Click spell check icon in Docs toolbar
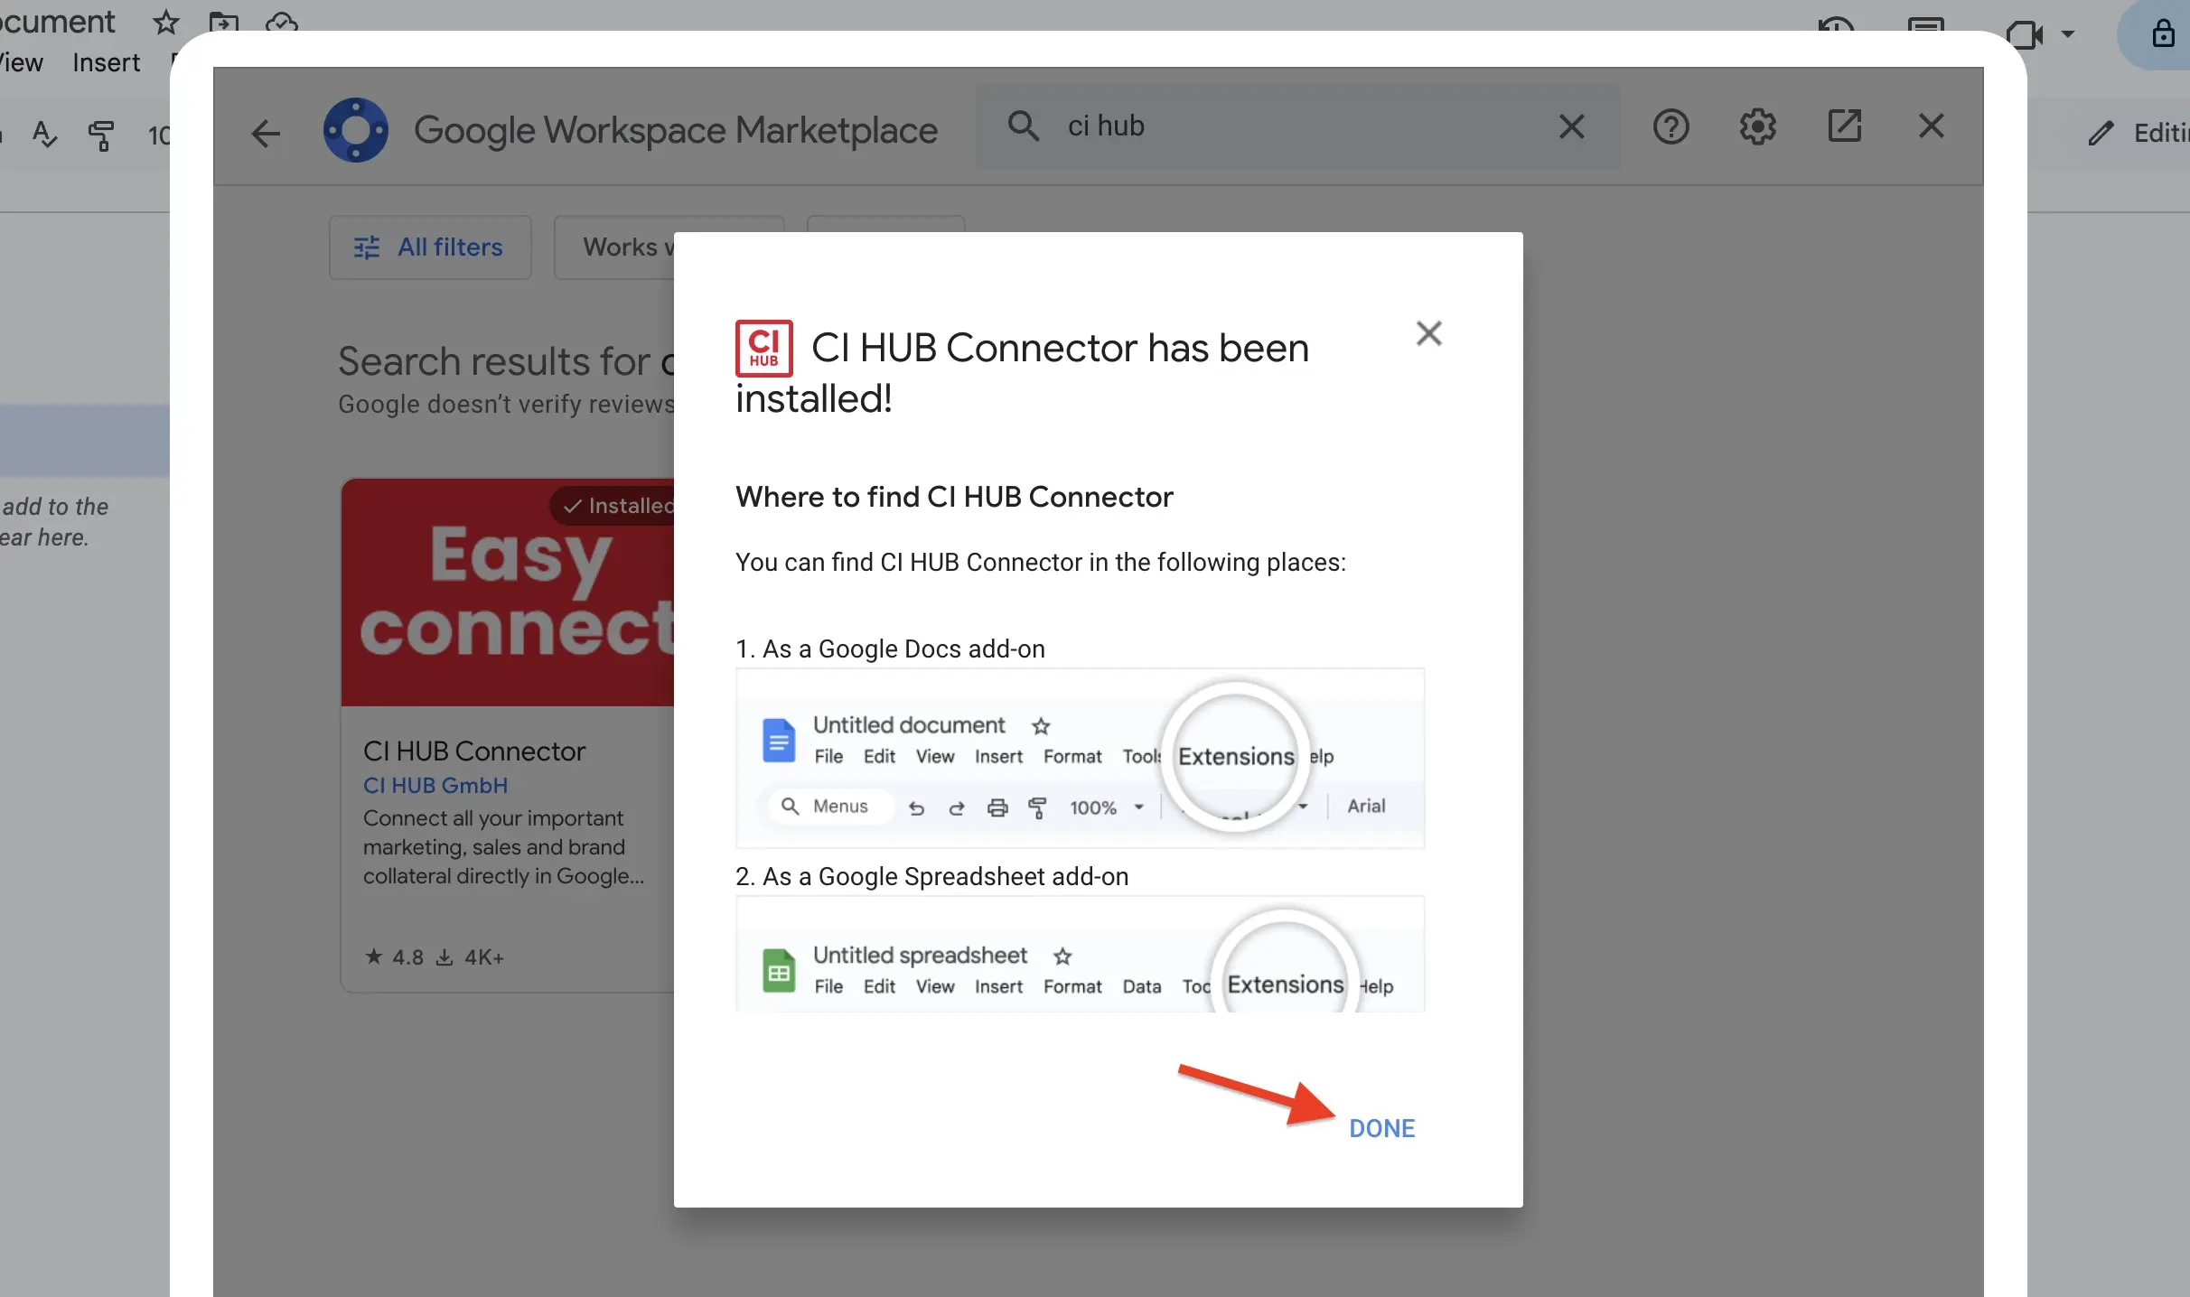The height and width of the screenshot is (1297, 2190). (44, 135)
